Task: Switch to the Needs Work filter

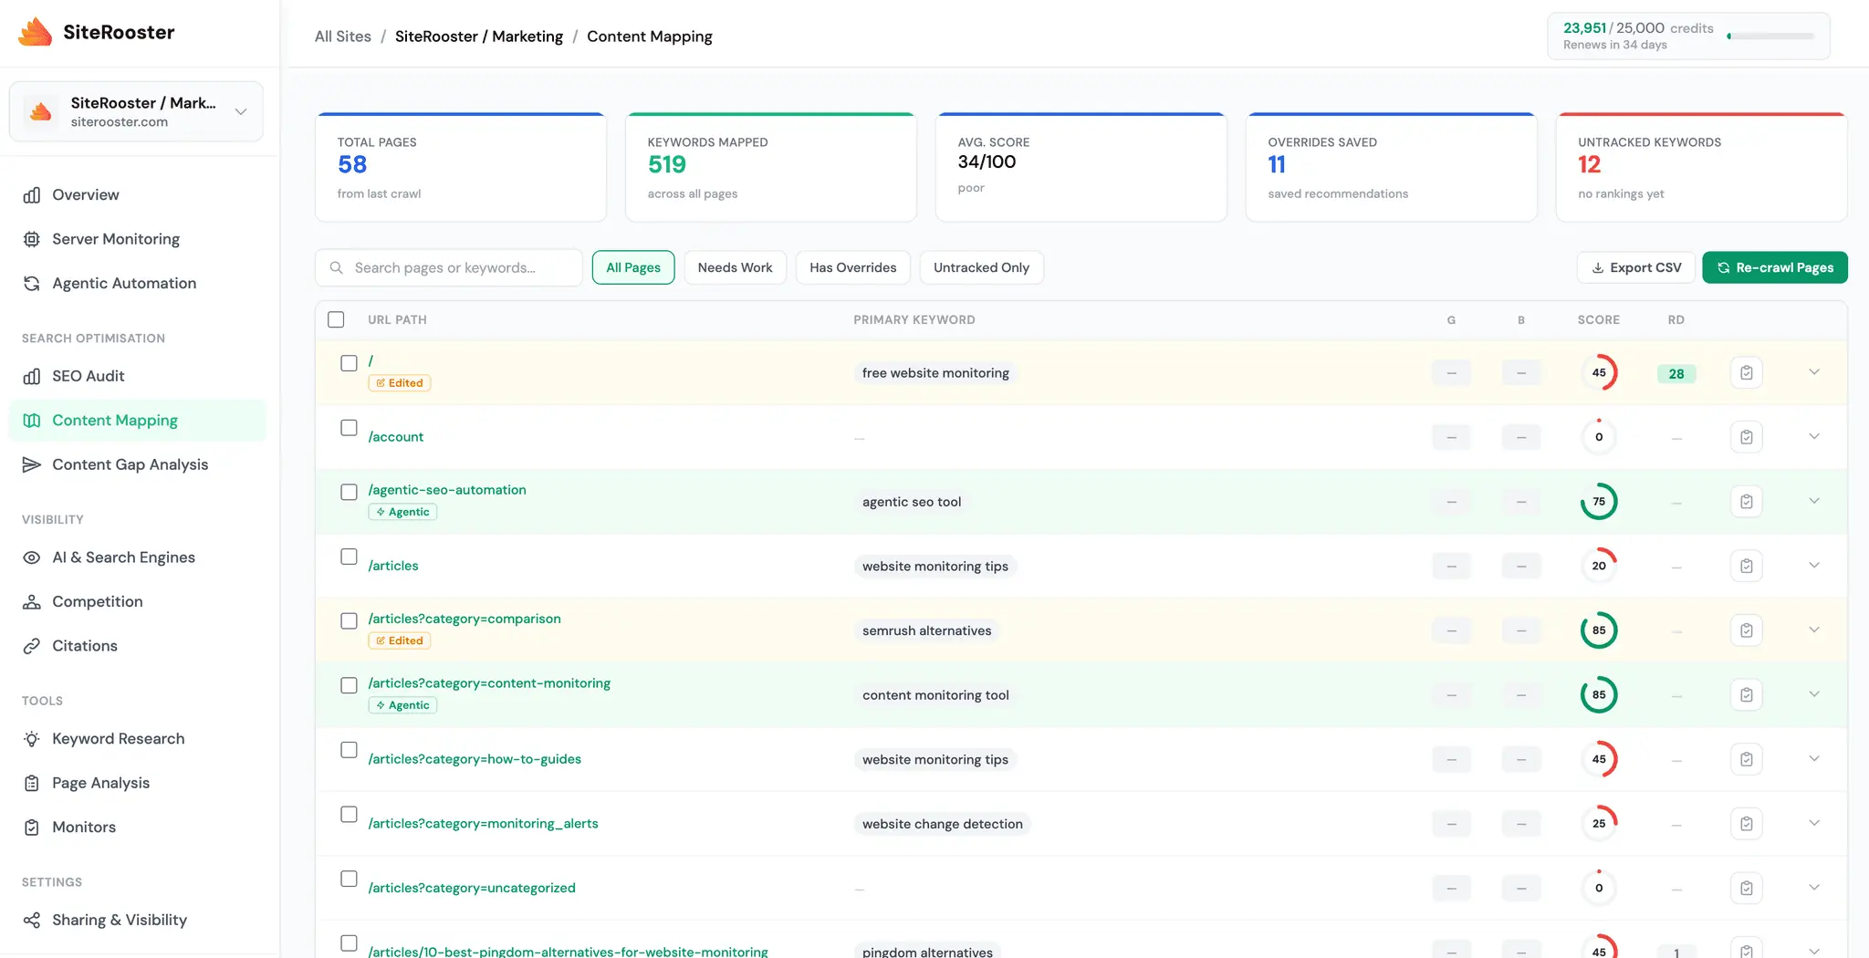Action: click(x=735, y=267)
